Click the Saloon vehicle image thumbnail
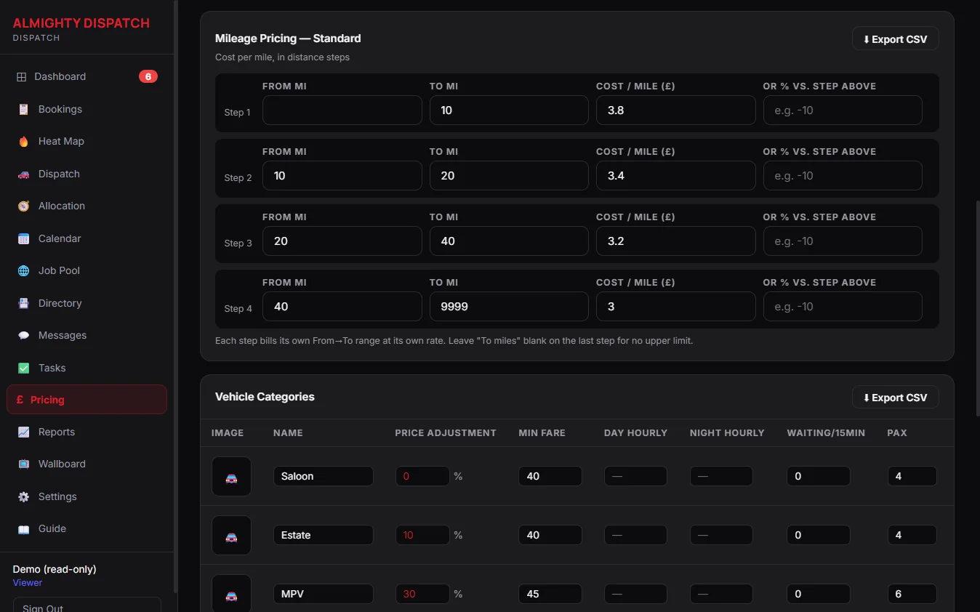Viewport: 980px width, 612px height. [x=231, y=477]
